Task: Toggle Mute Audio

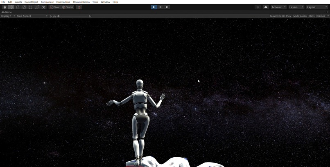Action: 300,16
